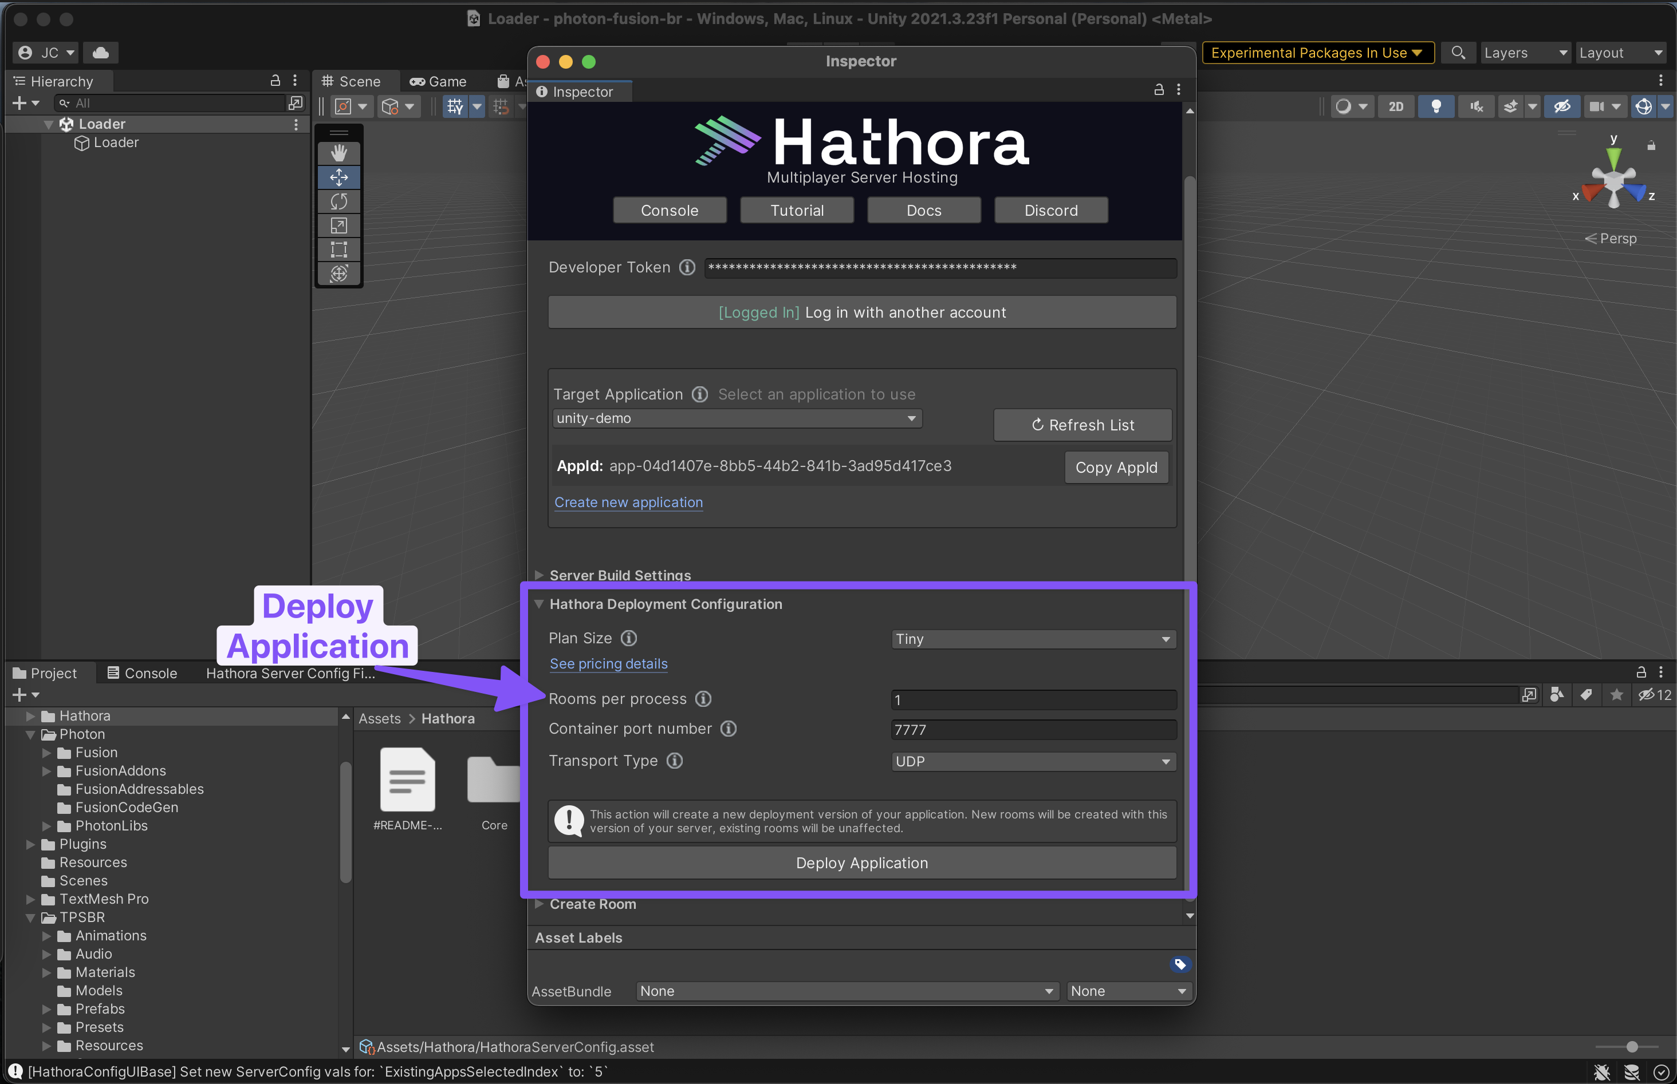Click the Copy AppId button
The height and width of the screenshot is (1084, 1677).
click(x=1116, y=468)
